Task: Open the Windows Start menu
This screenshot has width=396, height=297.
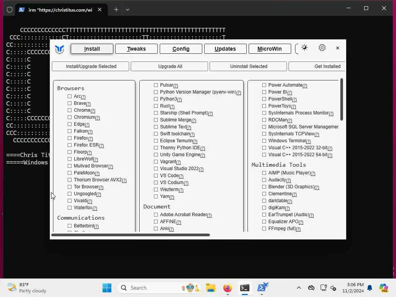Action: [107, 288]
